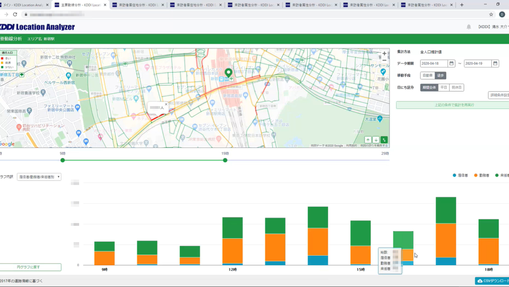Choose 祝休日 day classification
The image size is (509, 287).
(456, 87)
